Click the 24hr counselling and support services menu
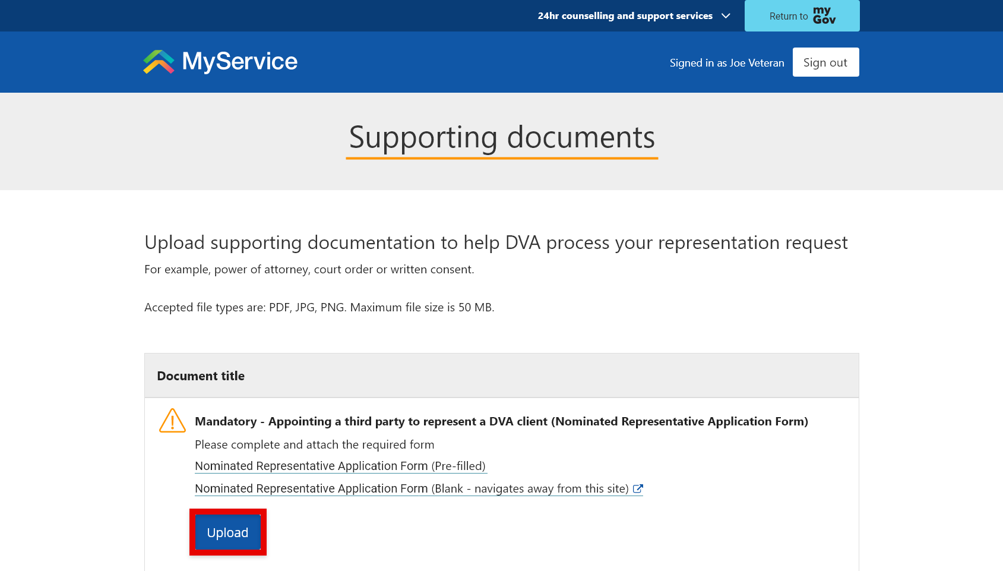Image resolution: width=1003 pixels, height=571 pixels. tap(624, 16)
